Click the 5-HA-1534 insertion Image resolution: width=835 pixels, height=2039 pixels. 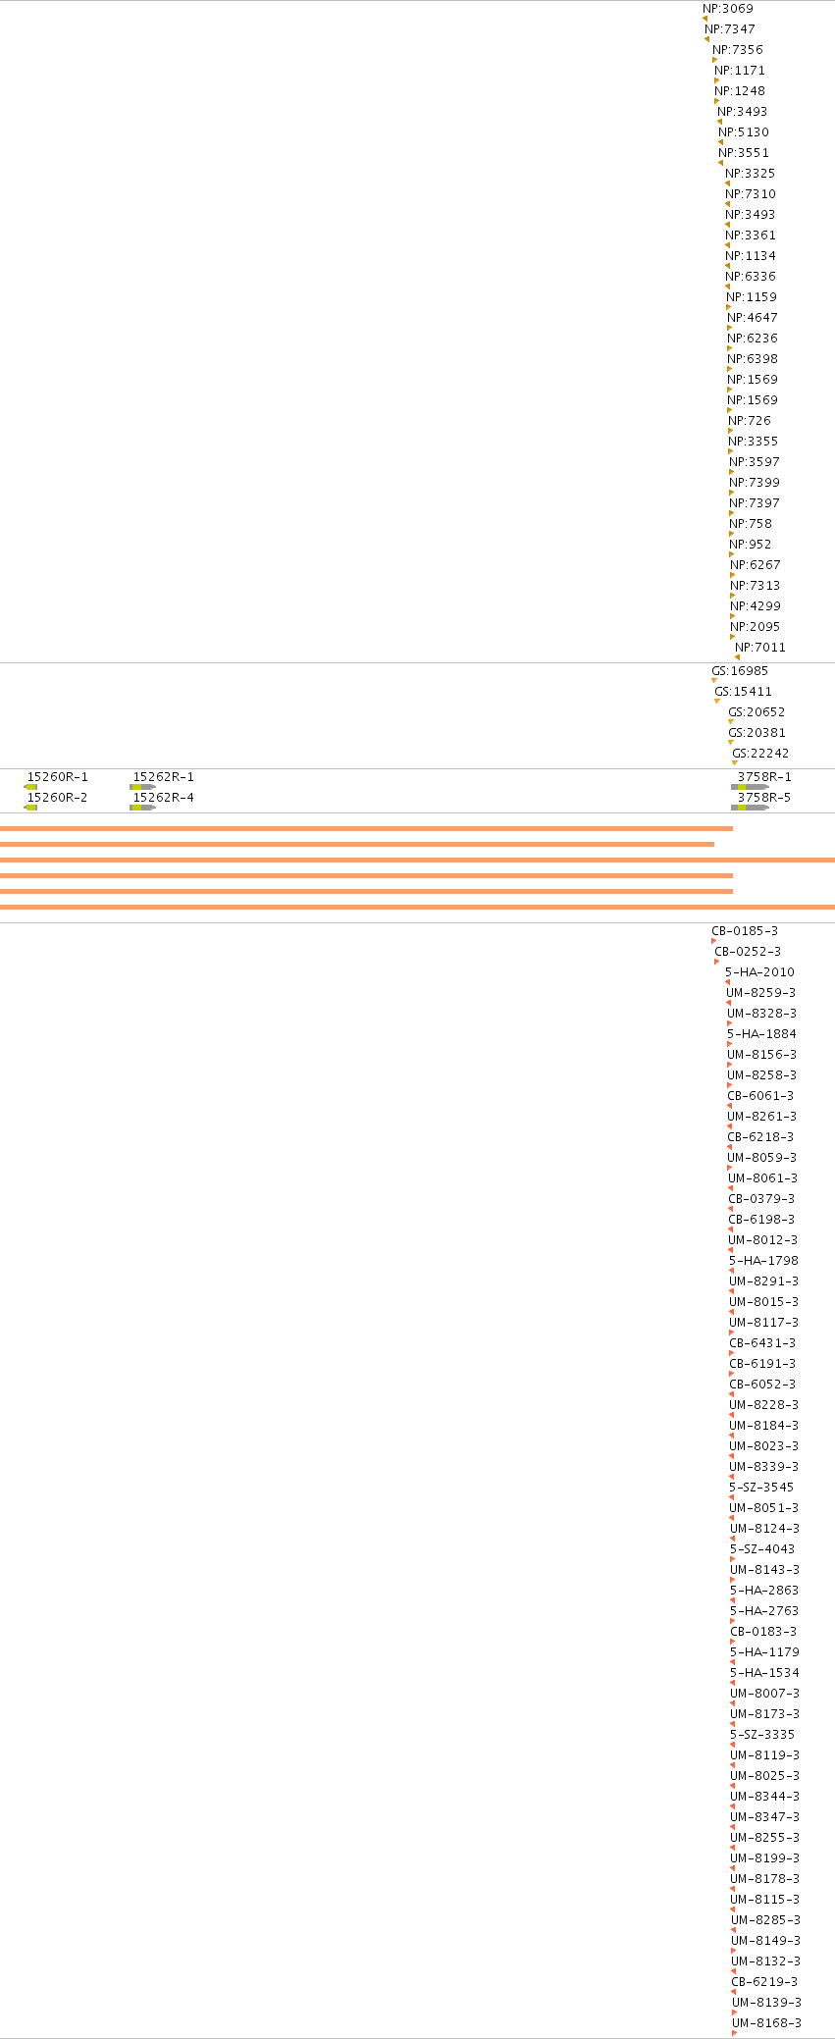coord(733,1683)
